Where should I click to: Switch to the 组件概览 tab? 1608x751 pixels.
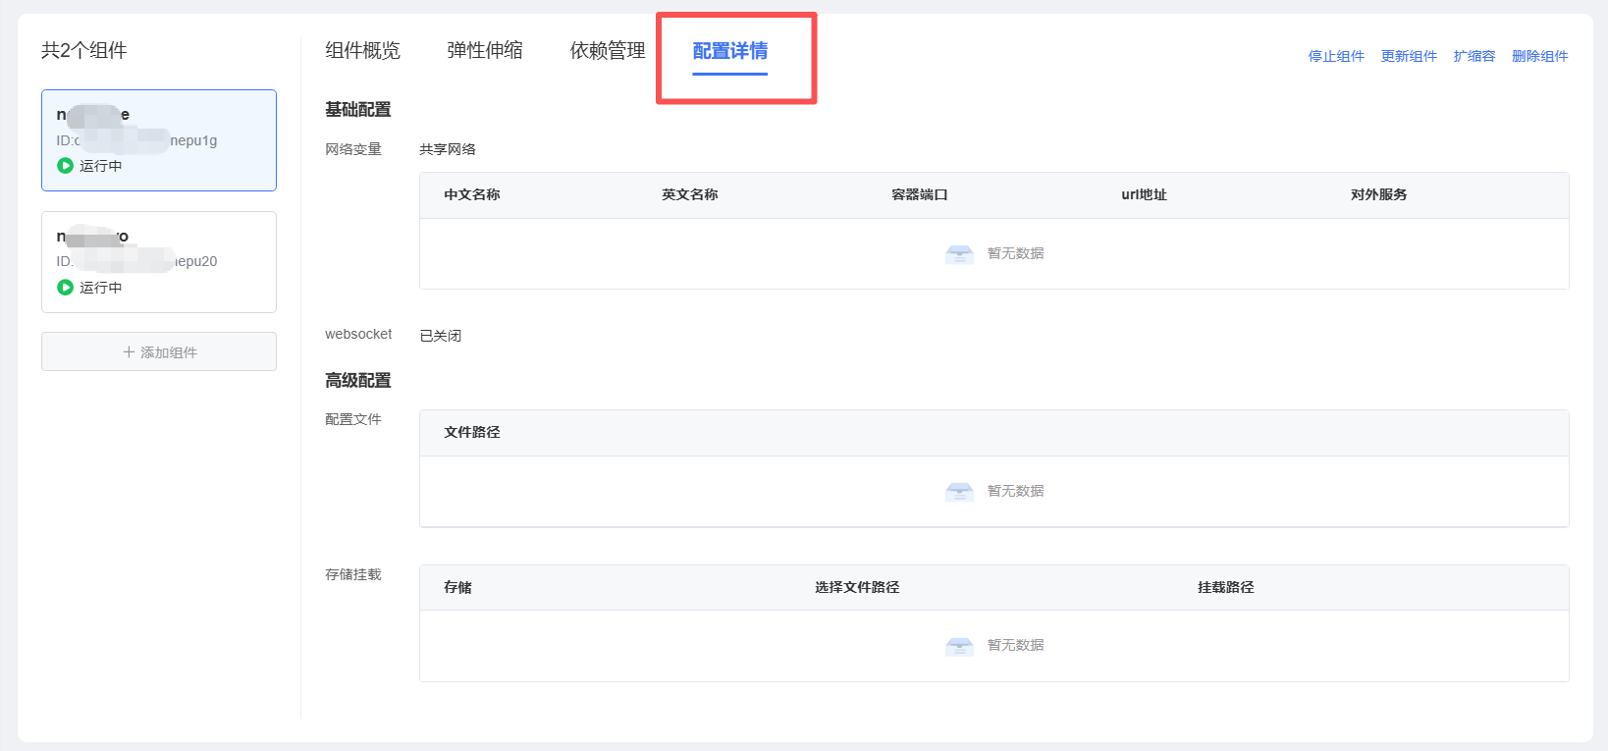coord(362,51)
